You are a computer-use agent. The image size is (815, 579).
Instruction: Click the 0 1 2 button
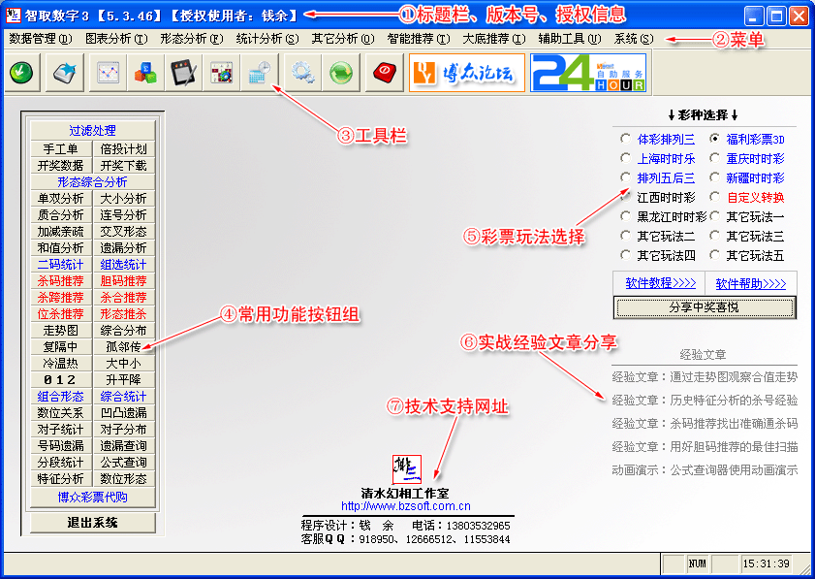click(x=61, y=380)
